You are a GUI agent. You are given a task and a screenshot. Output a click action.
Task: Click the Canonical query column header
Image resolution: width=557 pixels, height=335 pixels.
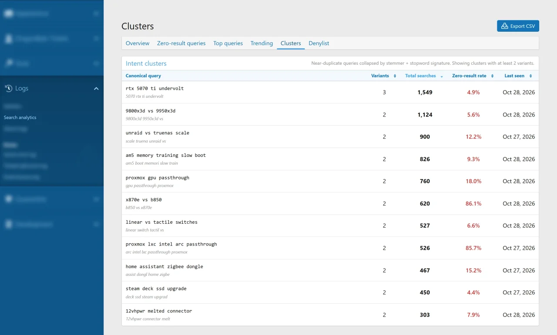[x=143, y=76]
